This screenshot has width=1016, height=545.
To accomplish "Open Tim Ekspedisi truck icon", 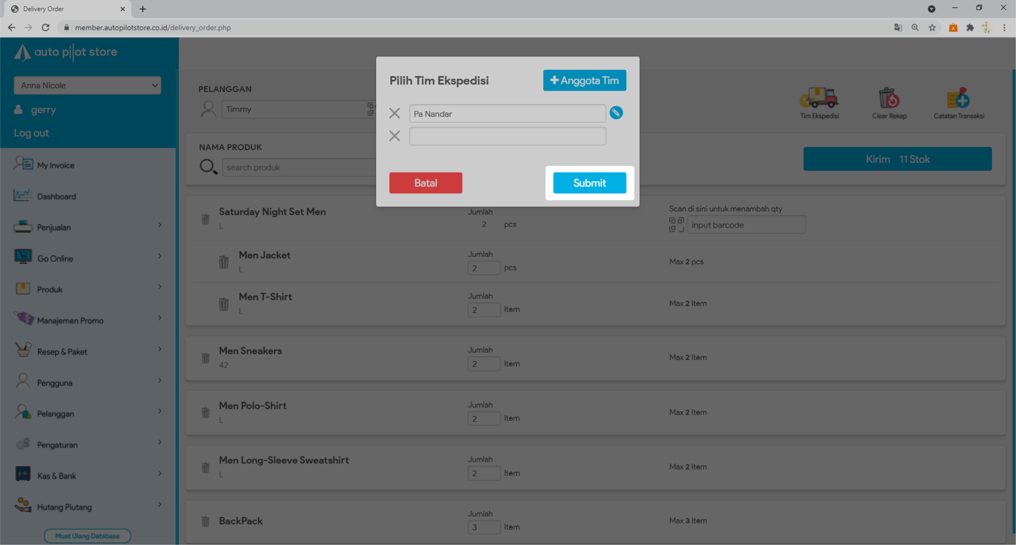I will pos(819,98).
